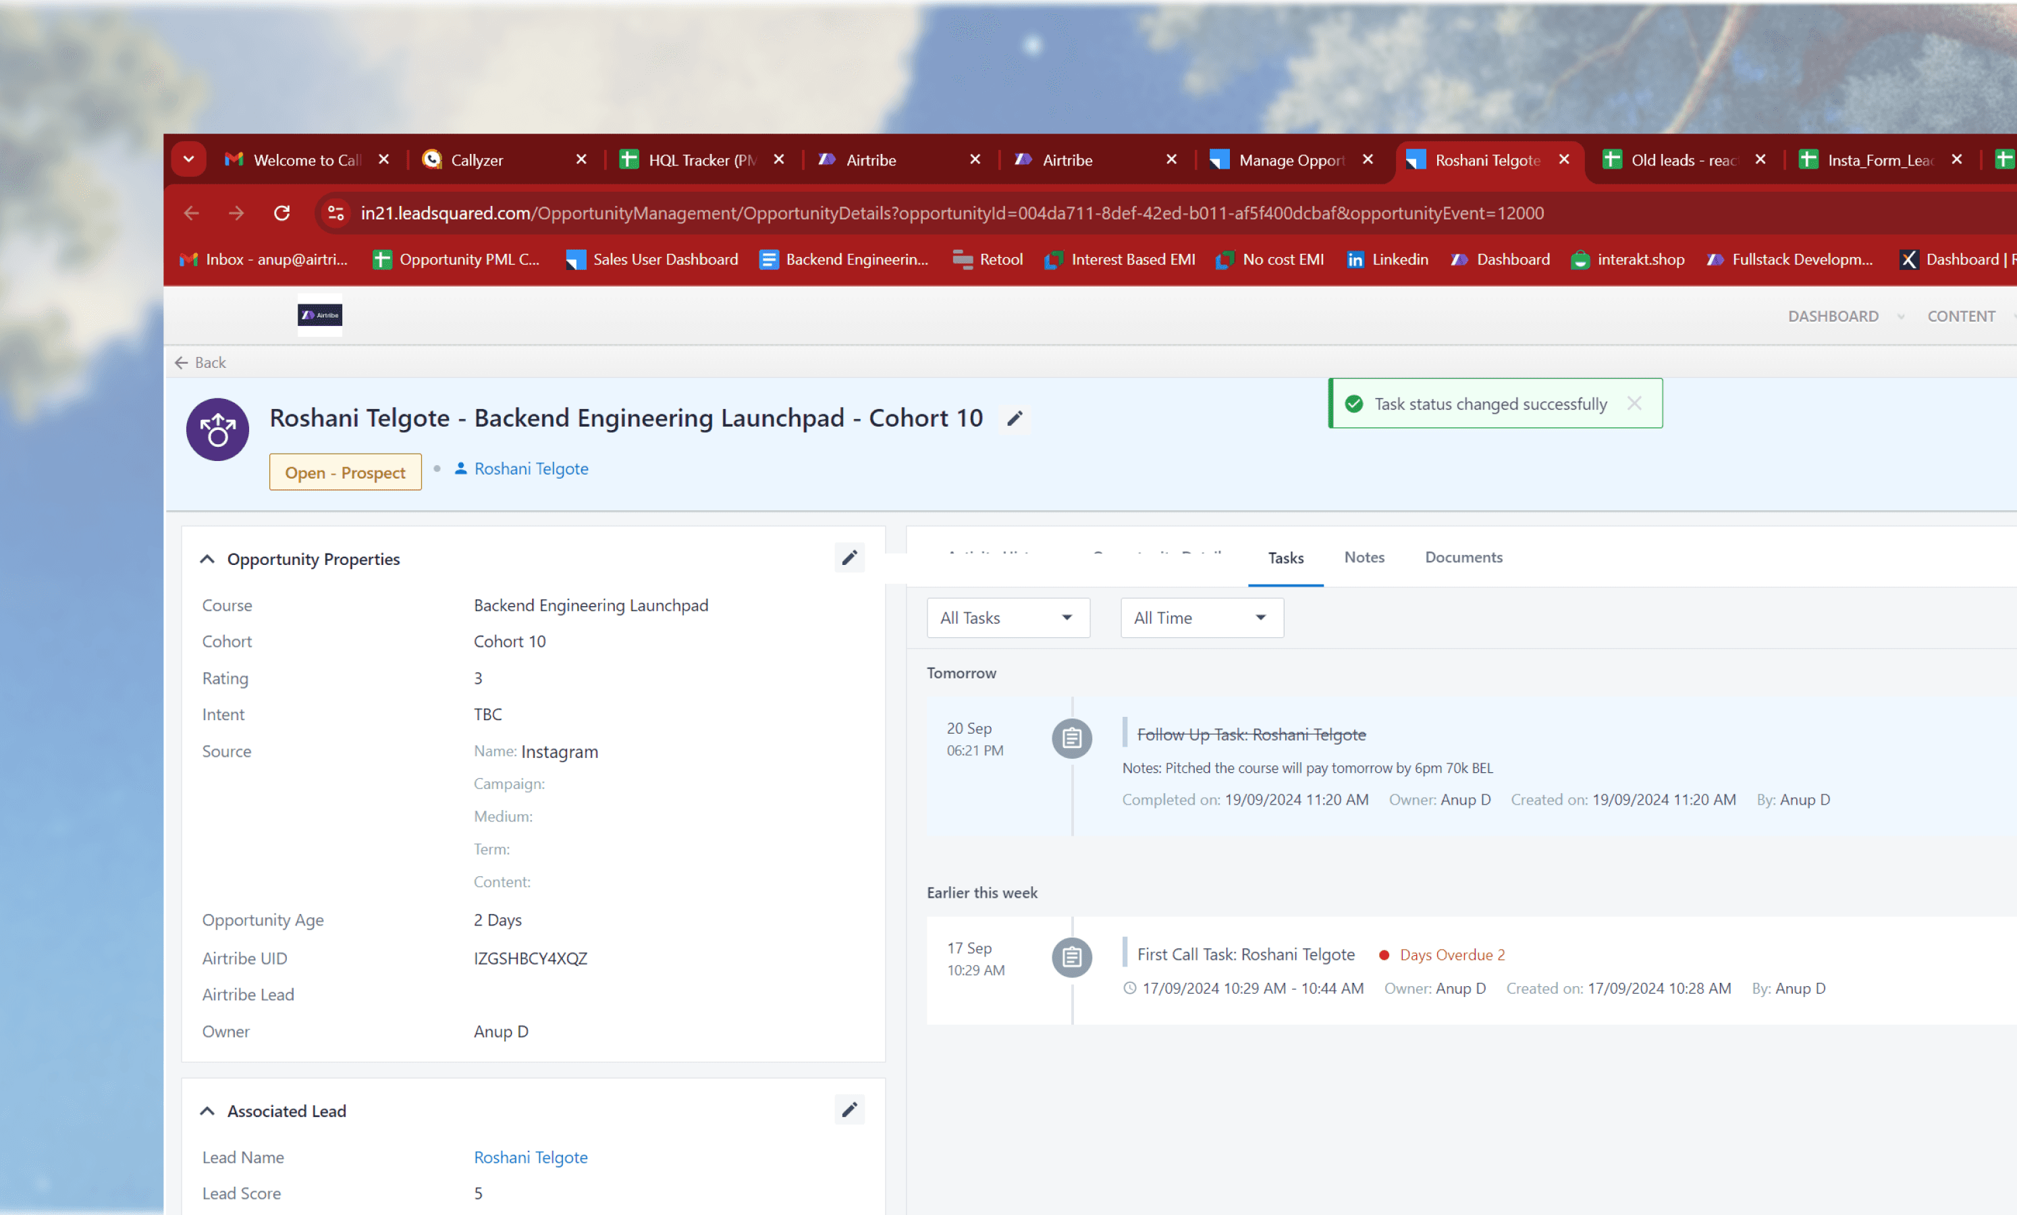Switch to the Notes tab
The height and width of the screenshot is (1215, 2017).
[x=1364, y=558]
